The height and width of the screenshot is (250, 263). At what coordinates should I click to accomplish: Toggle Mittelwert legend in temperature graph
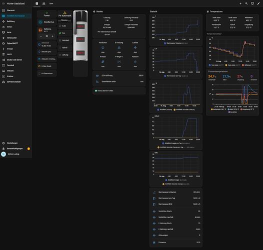[249, 65]
